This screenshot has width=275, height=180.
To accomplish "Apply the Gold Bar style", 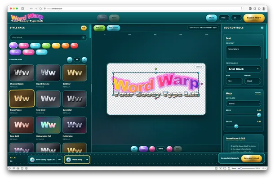I will [x=75, y=73].
